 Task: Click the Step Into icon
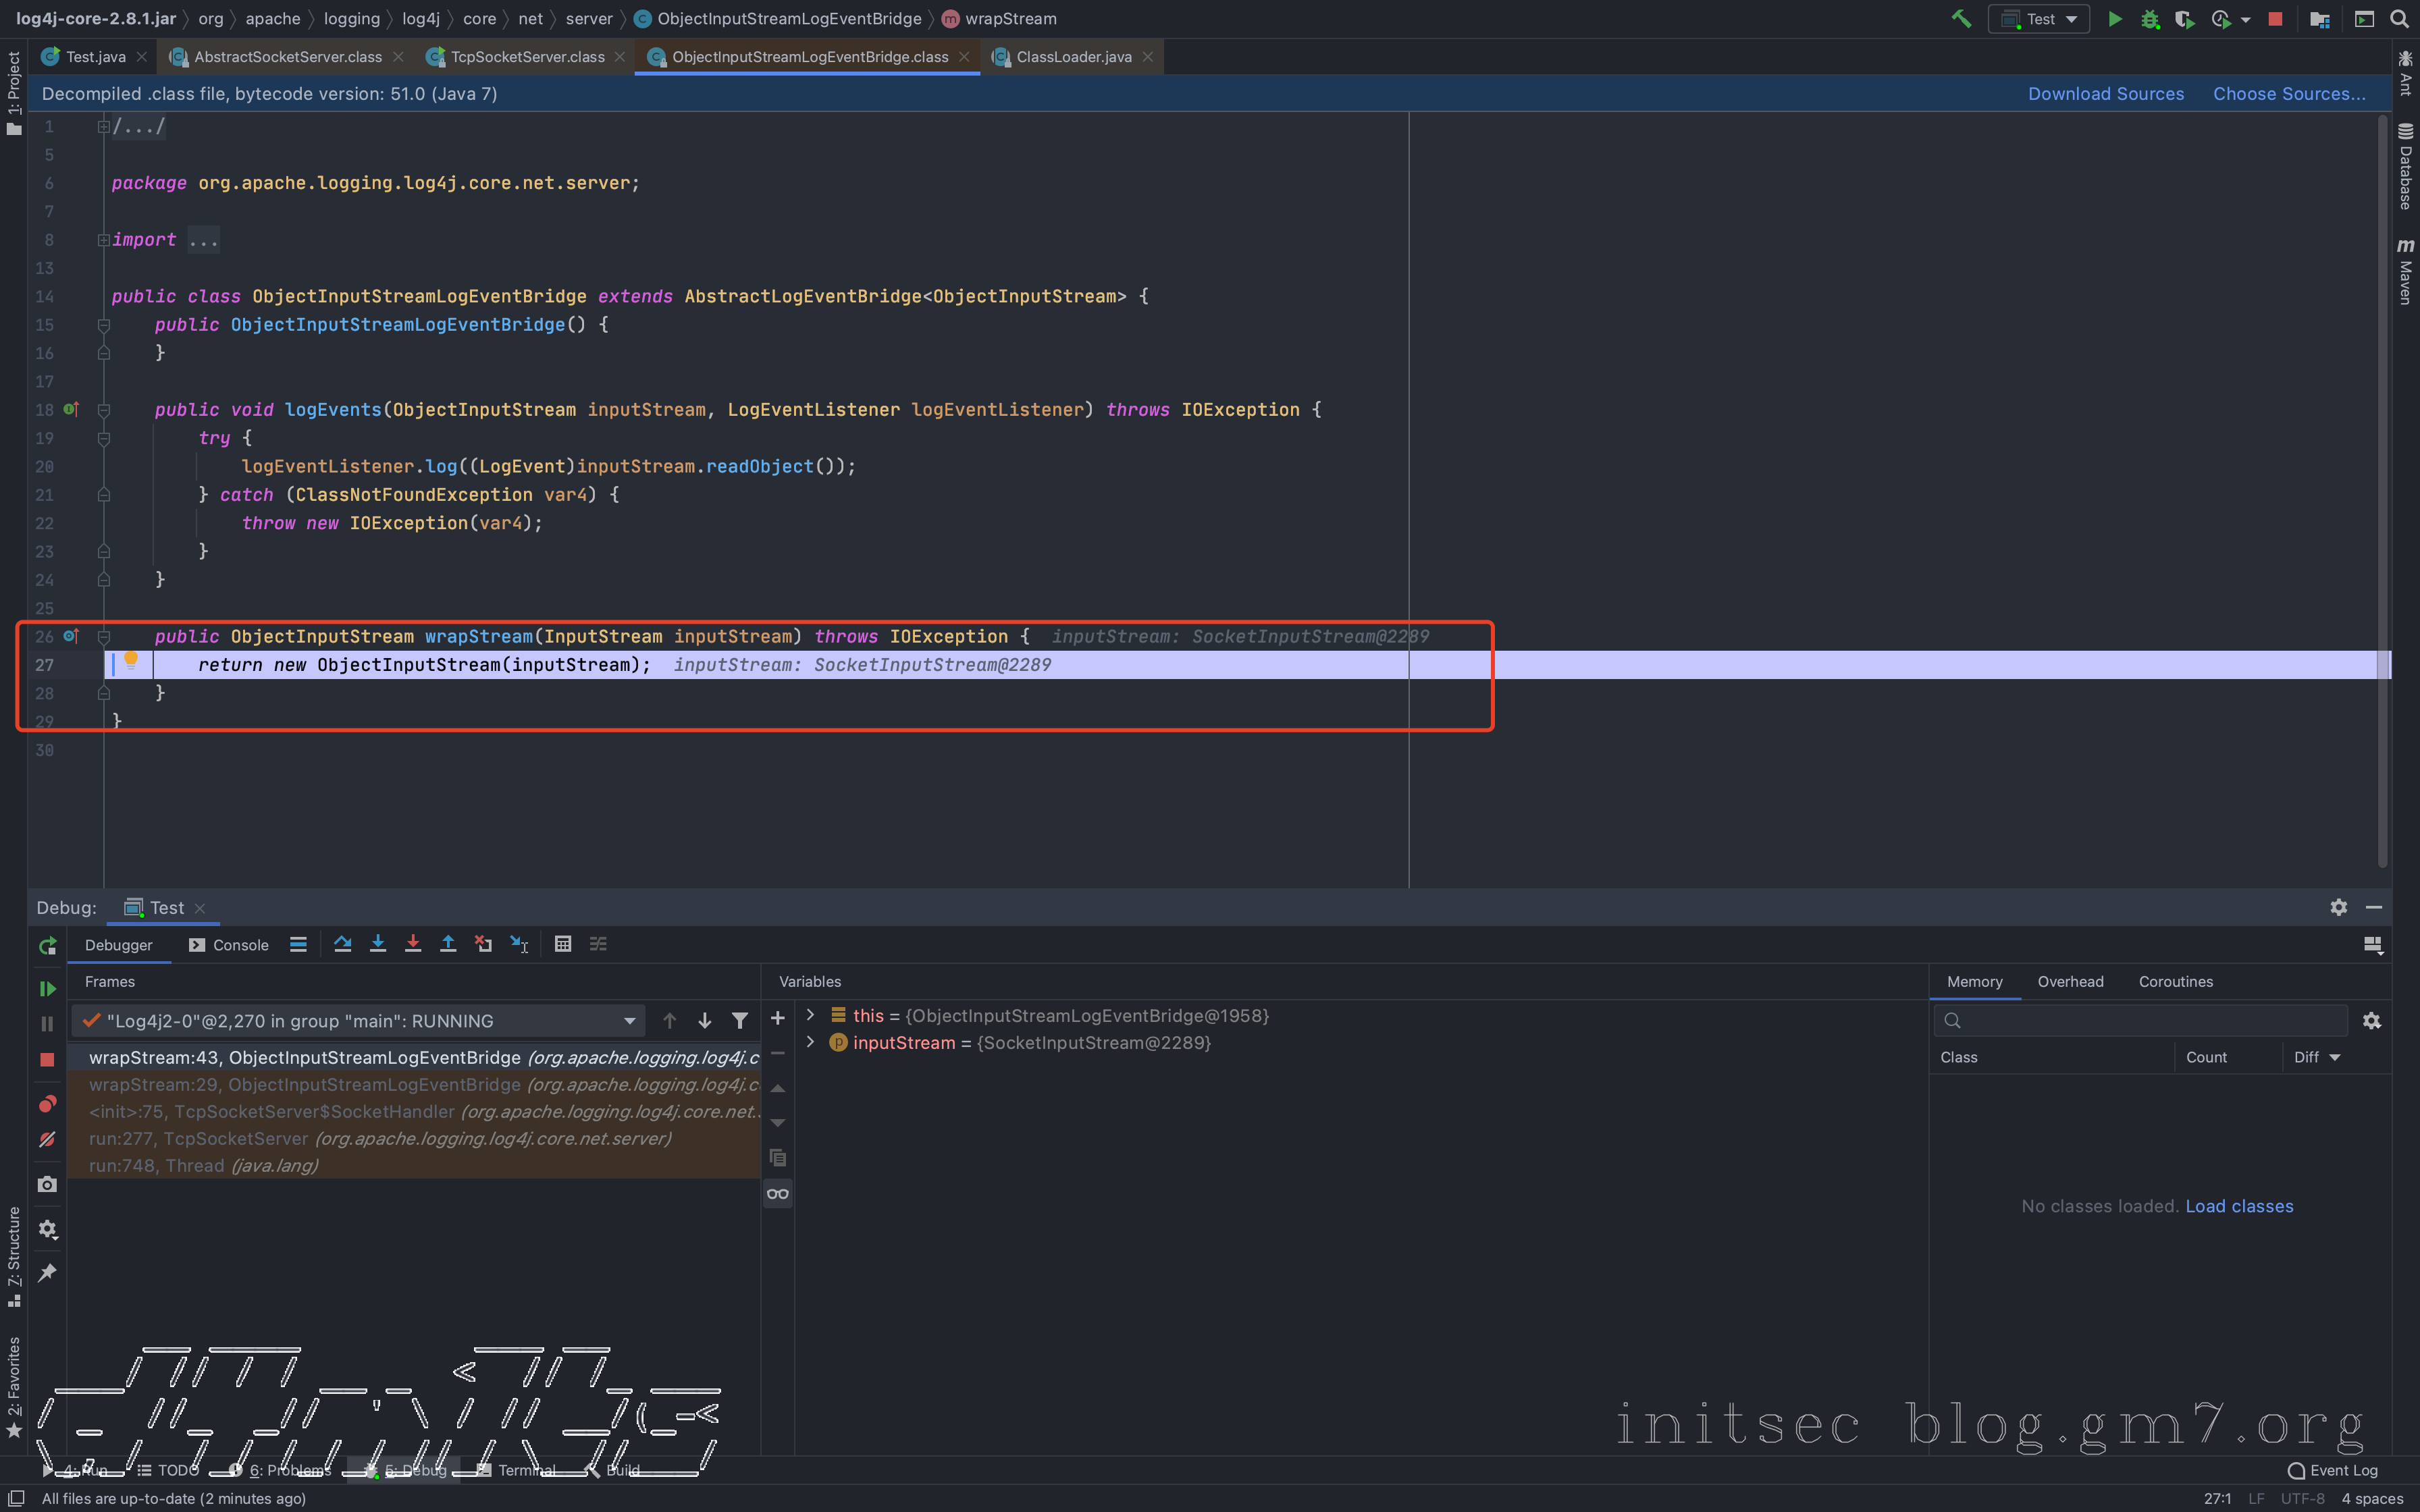[x=378, y=944]
